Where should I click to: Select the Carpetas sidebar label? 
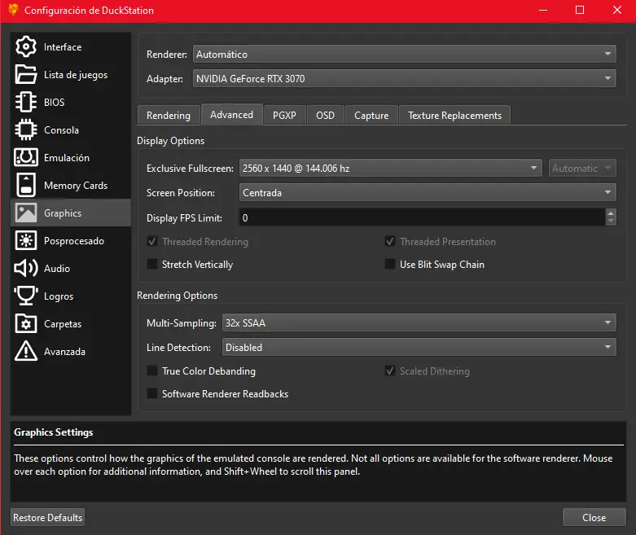coord(63,324)
